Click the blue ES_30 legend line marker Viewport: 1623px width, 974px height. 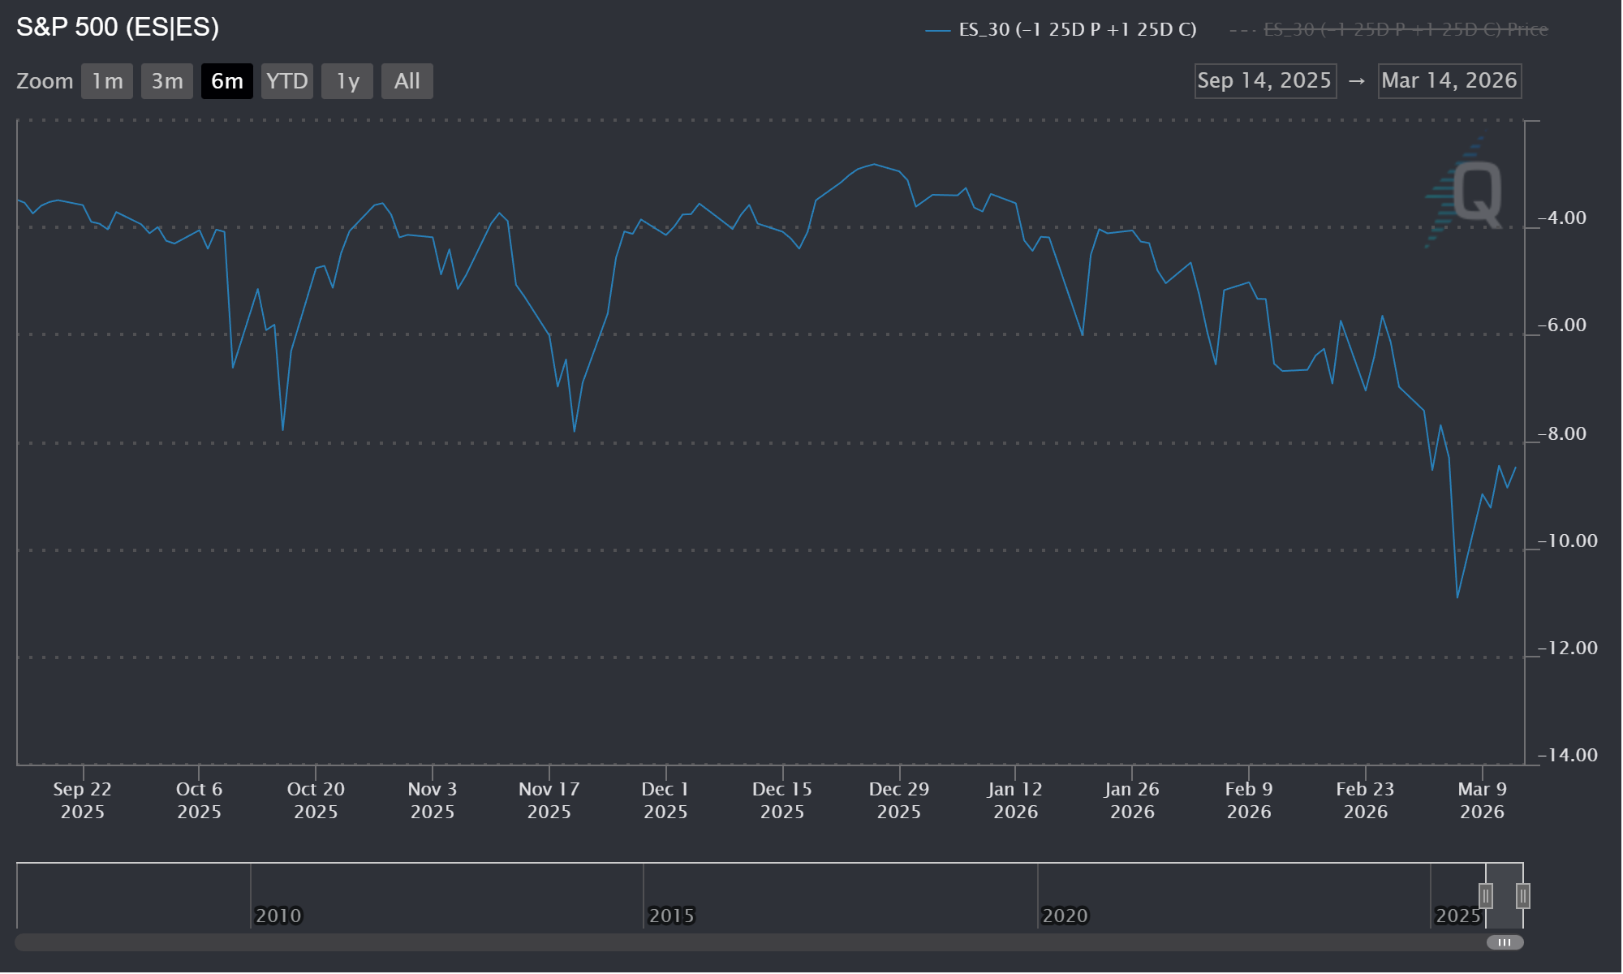(938, 31)
